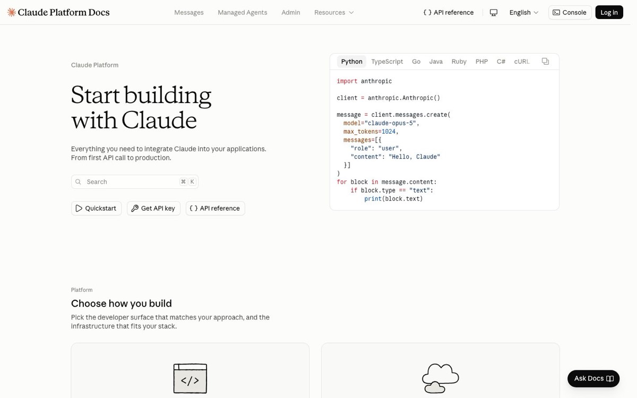
Task: Open the English language dropdown
Action: [x=524, y=12]
